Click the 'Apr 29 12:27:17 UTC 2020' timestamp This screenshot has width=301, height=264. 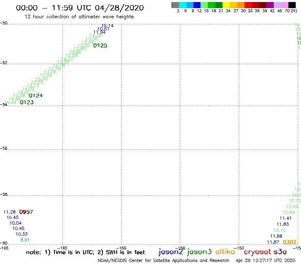pyautogui.click(x=266, y=260)
